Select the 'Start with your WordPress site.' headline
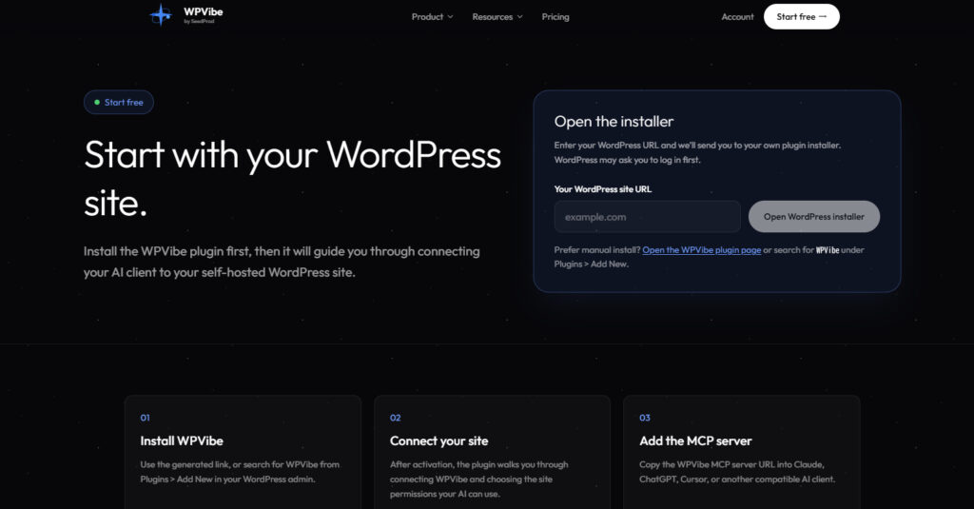 292,178
